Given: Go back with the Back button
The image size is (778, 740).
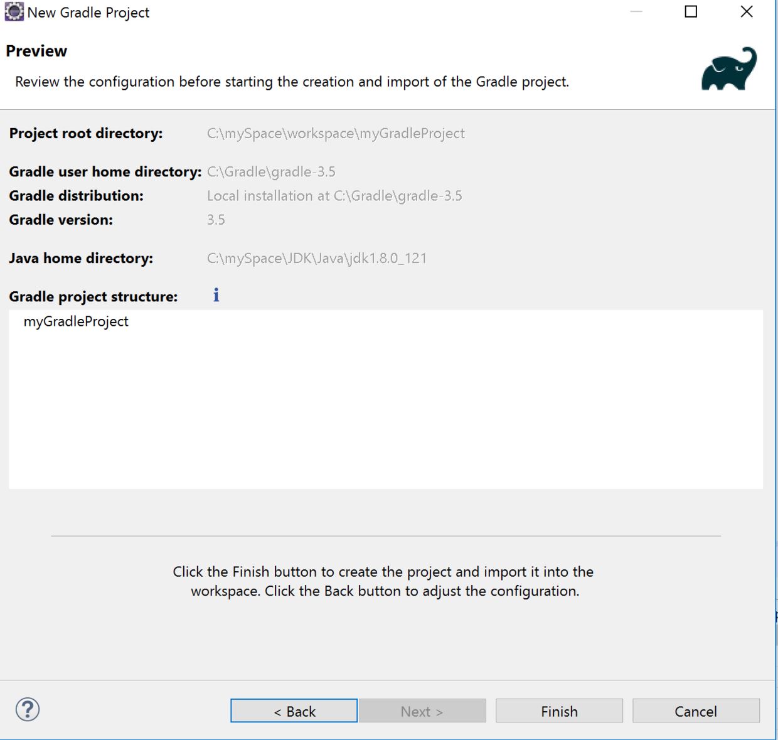Looking at the screenshot, I should tap(294, 711).
